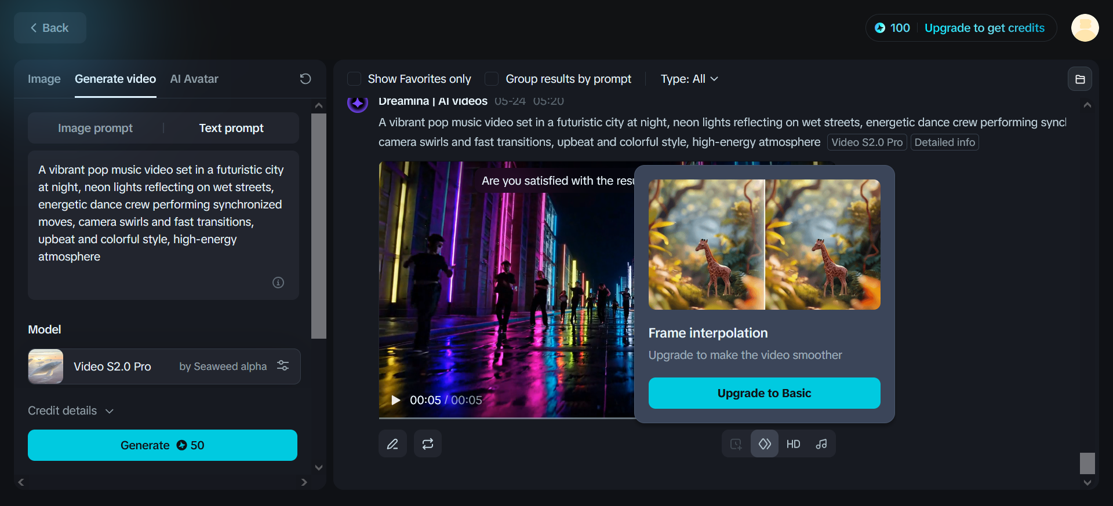The width and height of the screenshot is (1113, 506).
Task: Click the extend video icon
Action: coord(736,444)
